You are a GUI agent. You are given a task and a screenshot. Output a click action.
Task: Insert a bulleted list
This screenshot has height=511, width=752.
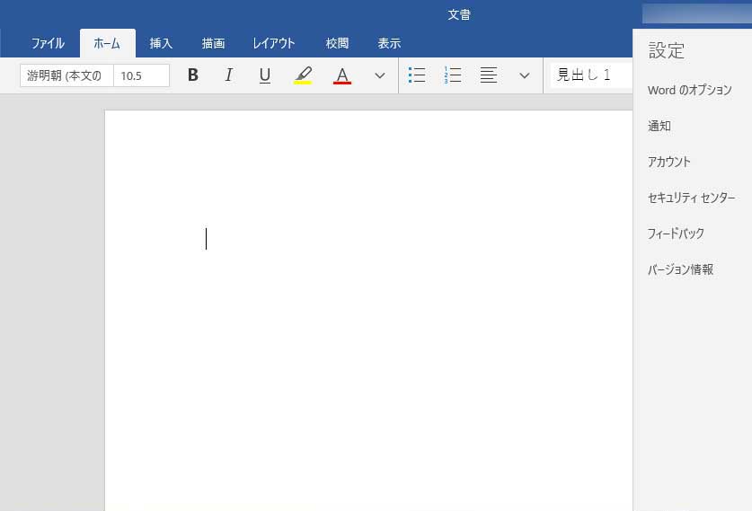click(x=417, y=75)
